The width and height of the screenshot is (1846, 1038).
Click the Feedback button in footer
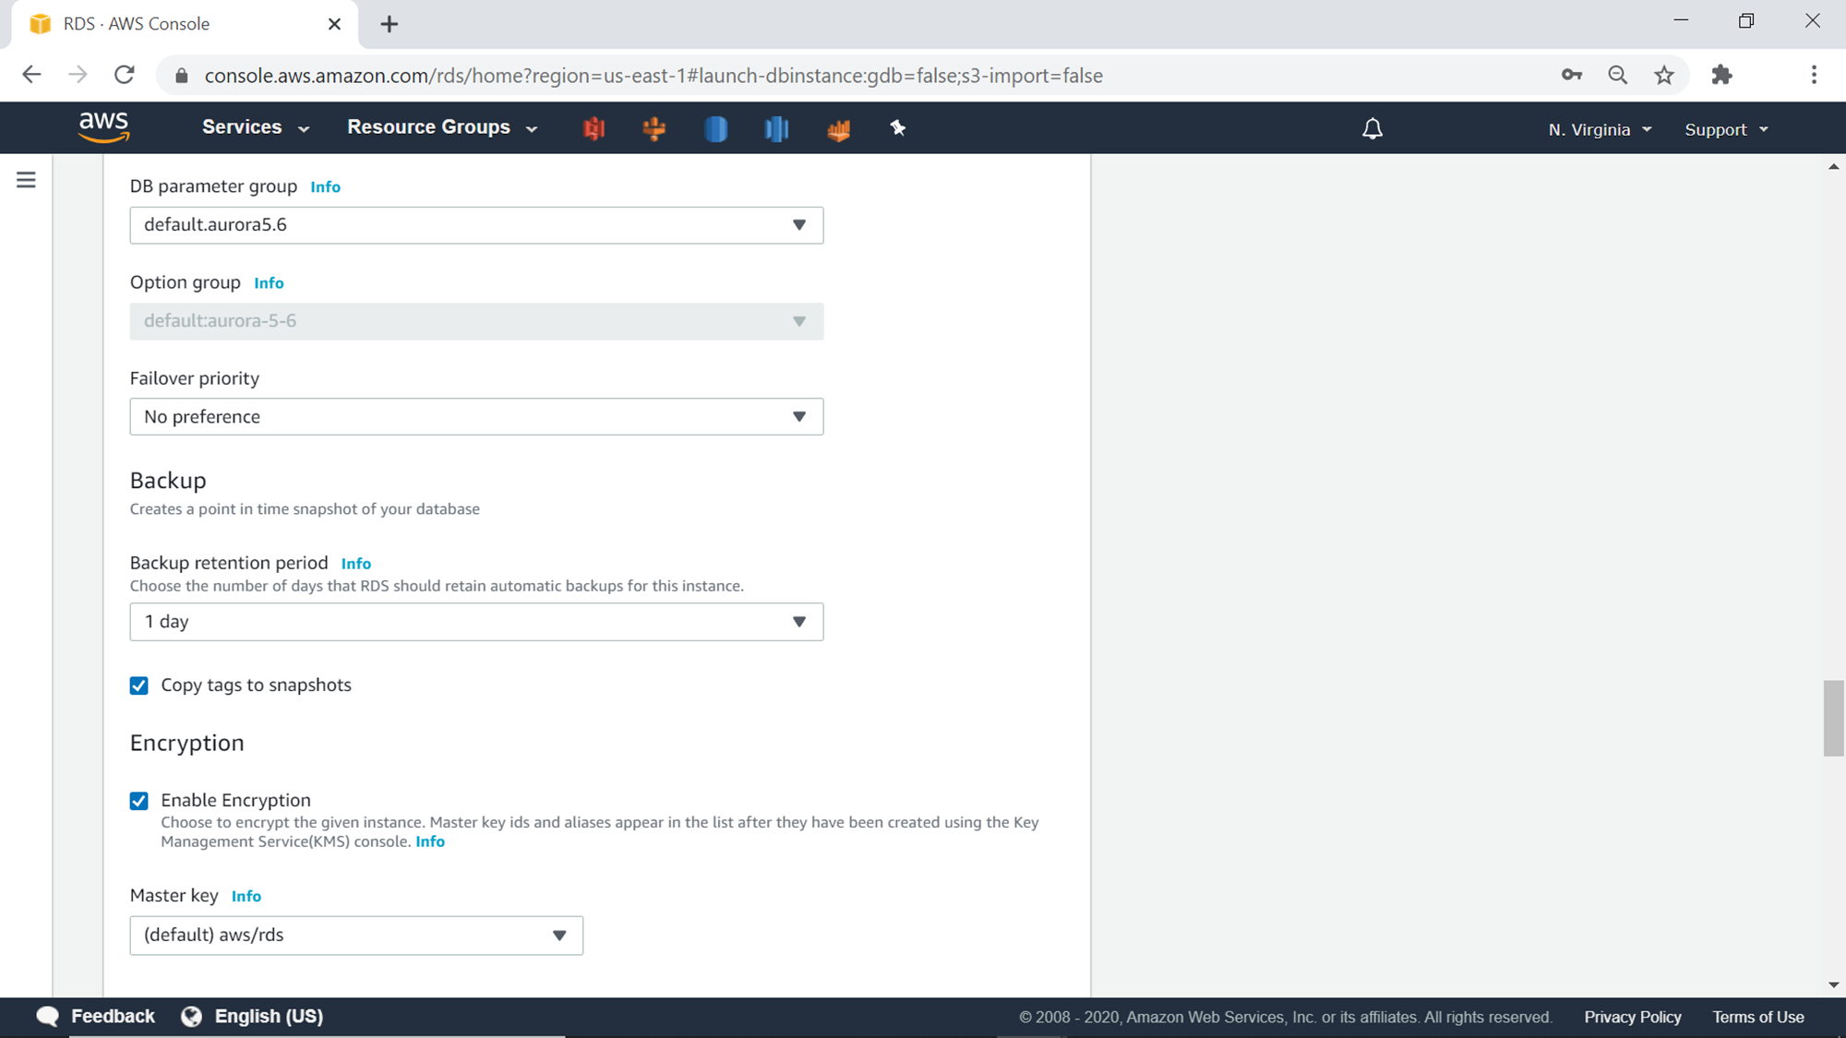tap(96, 1016)
